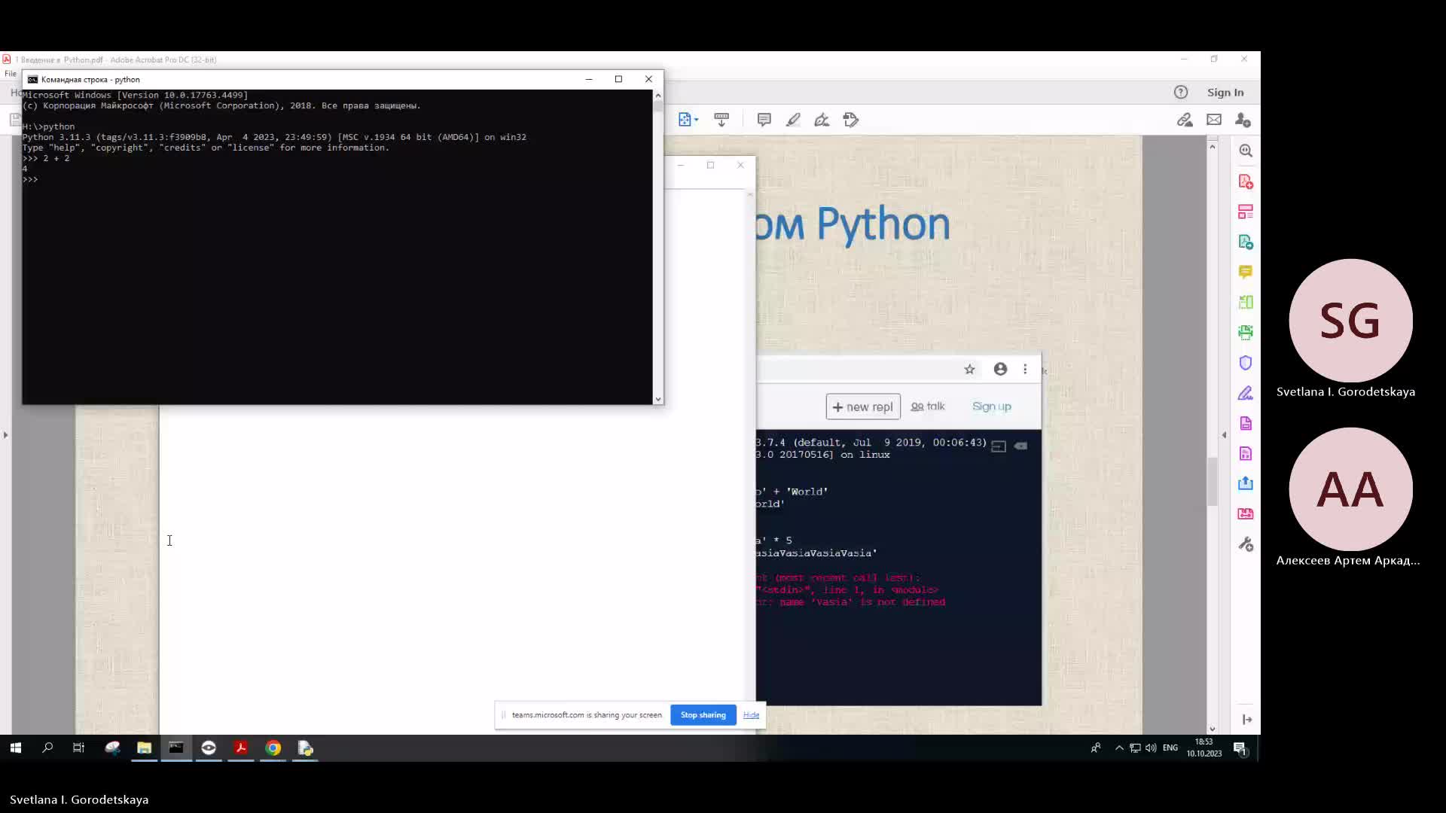
Task: Open Export PDF tool in right panel
Action: pos(1246,242)
